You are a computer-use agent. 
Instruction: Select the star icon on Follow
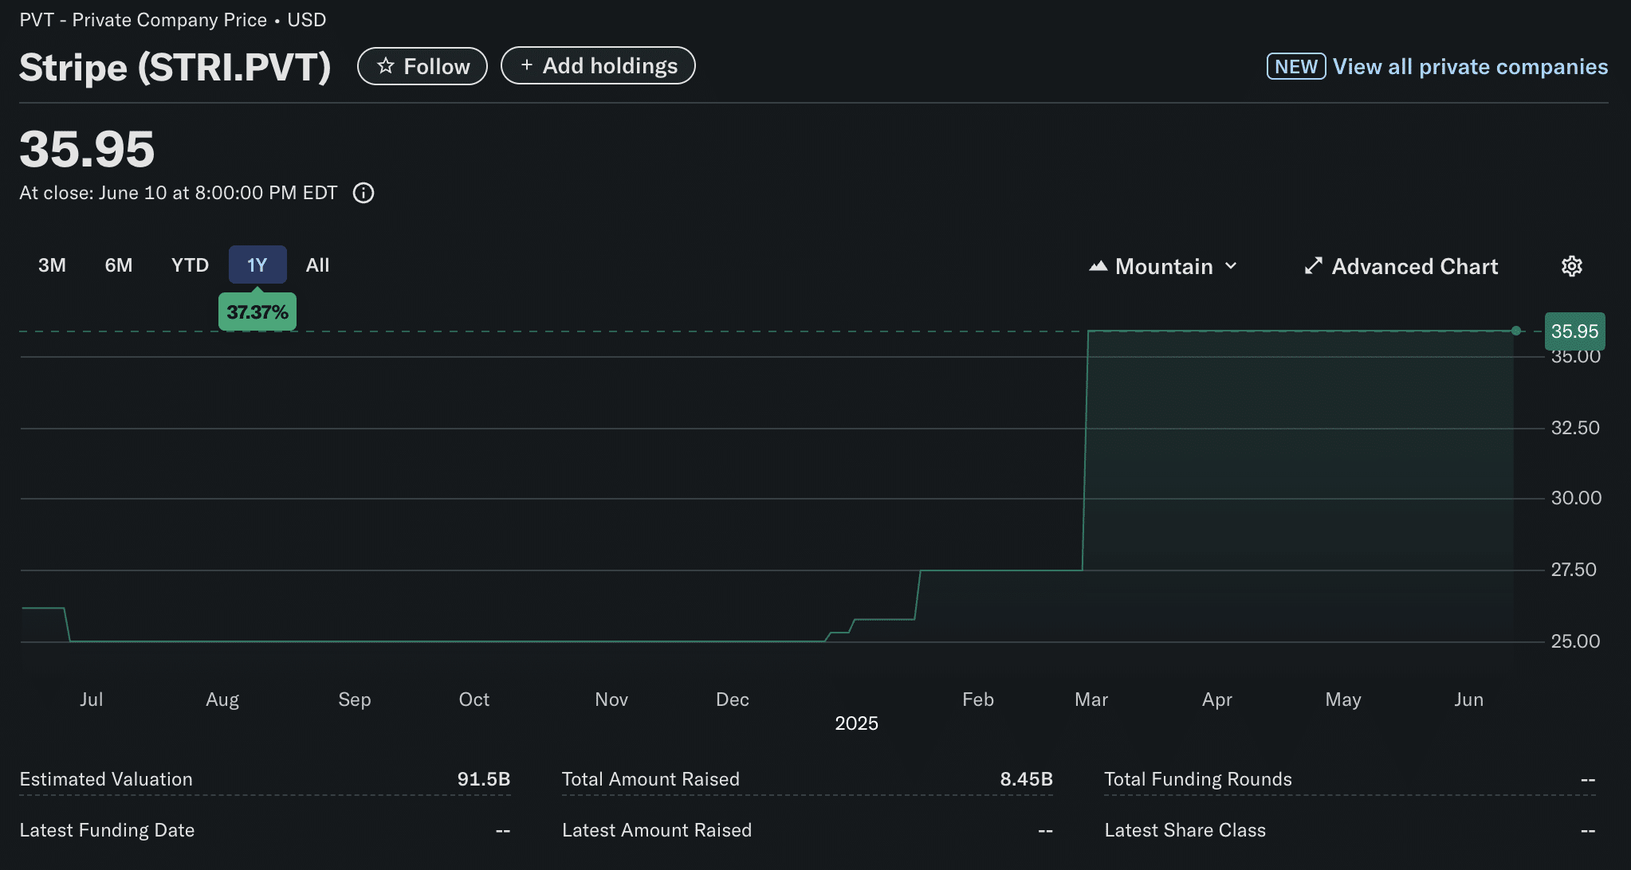386,66
